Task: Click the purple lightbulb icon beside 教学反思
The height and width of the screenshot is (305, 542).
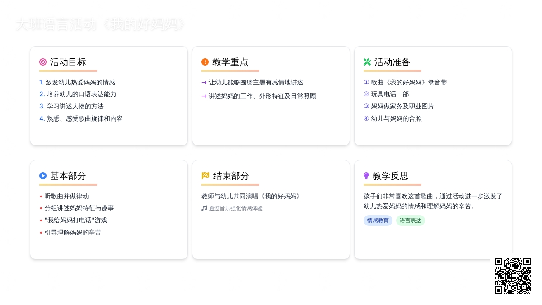Action: 366,176
